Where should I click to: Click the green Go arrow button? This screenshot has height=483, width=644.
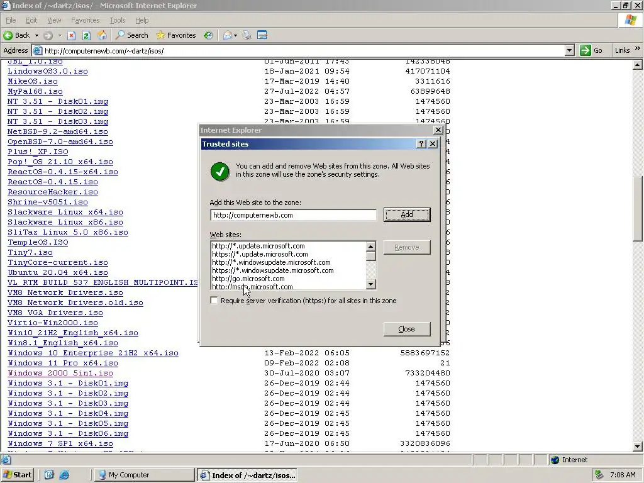[x=586, y=50]
